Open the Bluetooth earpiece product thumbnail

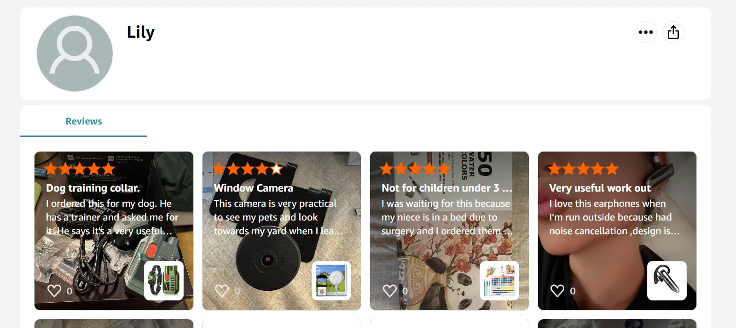click(x=667, y=281)
